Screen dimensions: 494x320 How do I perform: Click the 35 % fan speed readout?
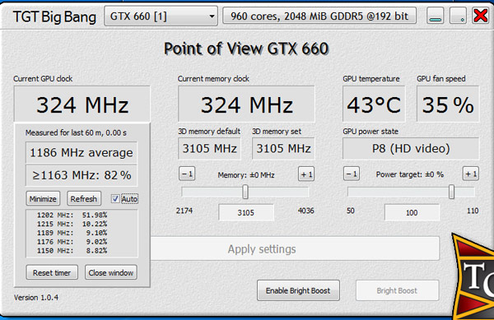pos(448,104)
